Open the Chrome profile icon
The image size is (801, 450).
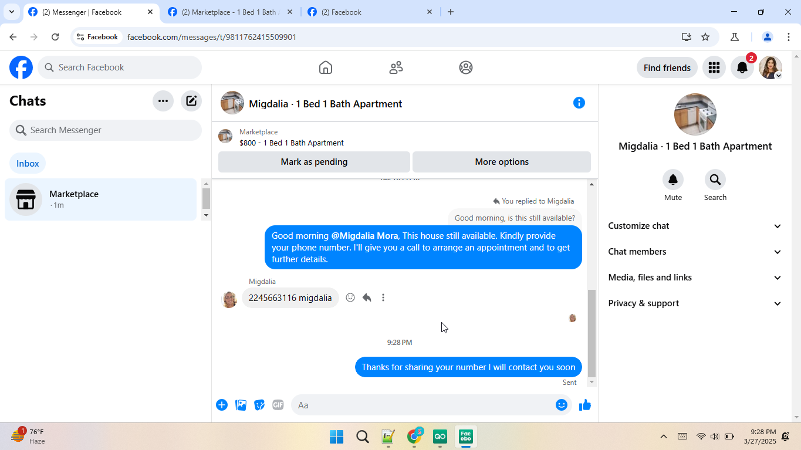[767, 37]
